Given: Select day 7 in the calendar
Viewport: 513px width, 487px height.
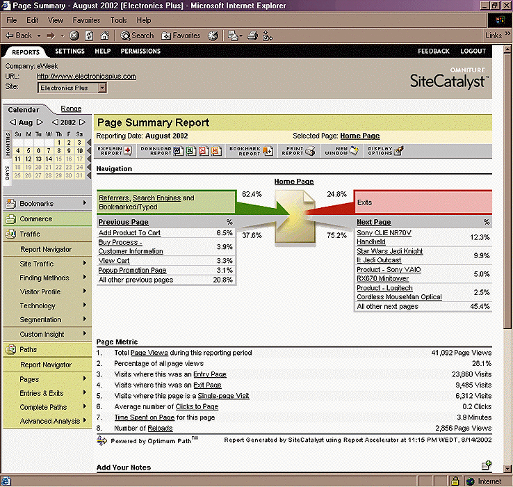Looking at the screenshot, I should click(49, 151).
